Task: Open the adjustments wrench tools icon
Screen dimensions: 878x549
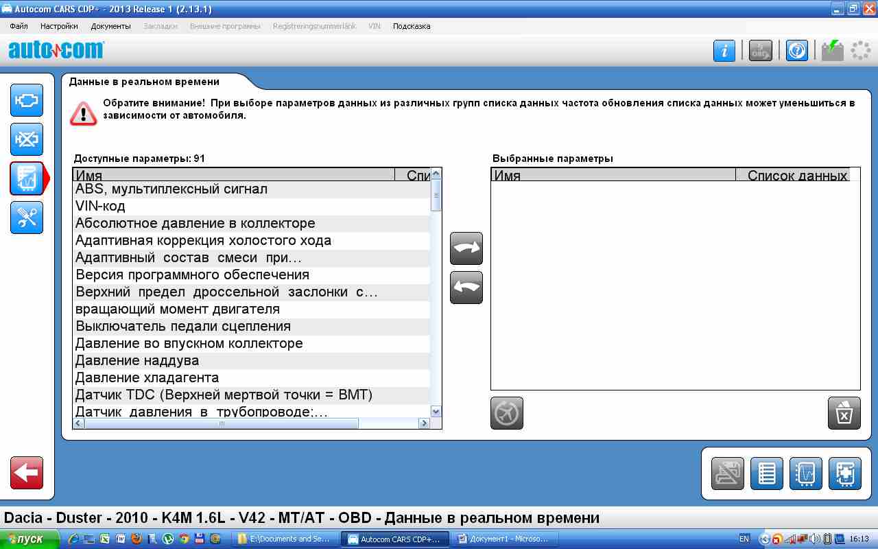Action: click(x=27, y=218)
